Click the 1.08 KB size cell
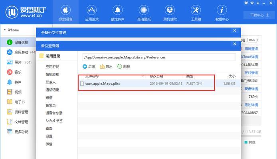 click(x=229, y=83)
